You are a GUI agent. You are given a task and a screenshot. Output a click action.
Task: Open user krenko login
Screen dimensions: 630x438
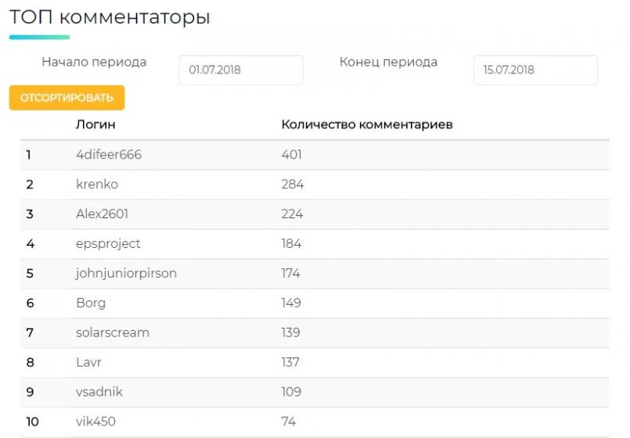pyautogui.click(x=97, y=185)
